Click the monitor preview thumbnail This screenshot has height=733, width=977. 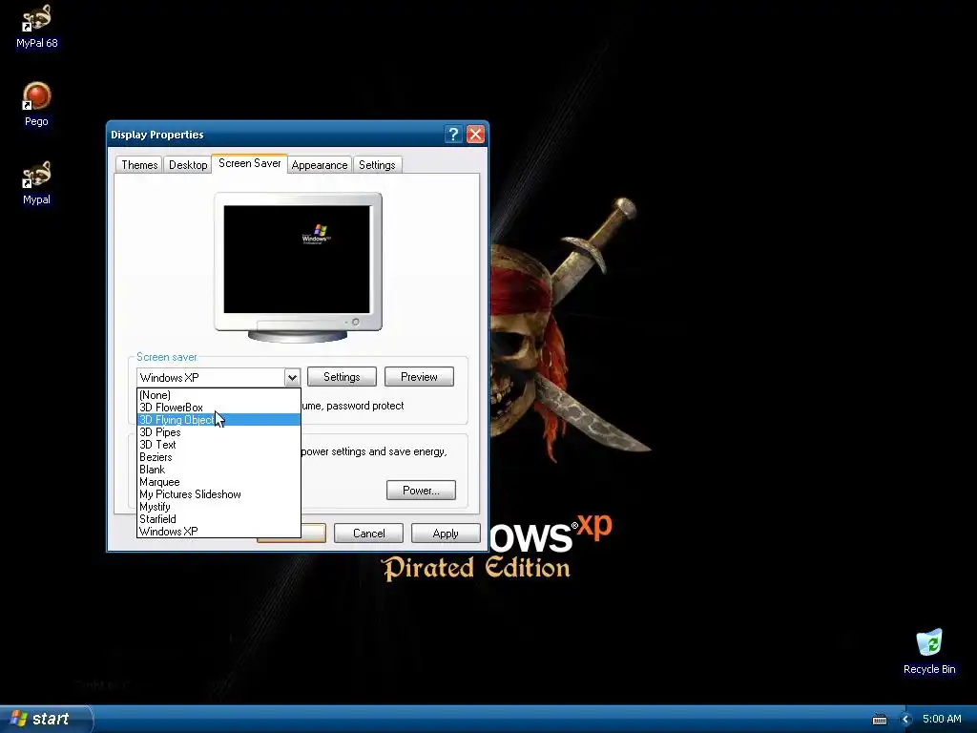tap(298, 267)
